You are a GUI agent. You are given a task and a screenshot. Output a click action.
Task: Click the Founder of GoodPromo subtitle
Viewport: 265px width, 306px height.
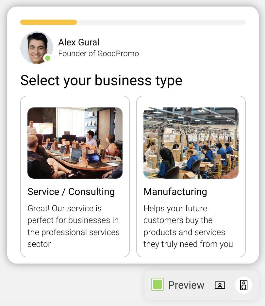click(x=98, y=54)
